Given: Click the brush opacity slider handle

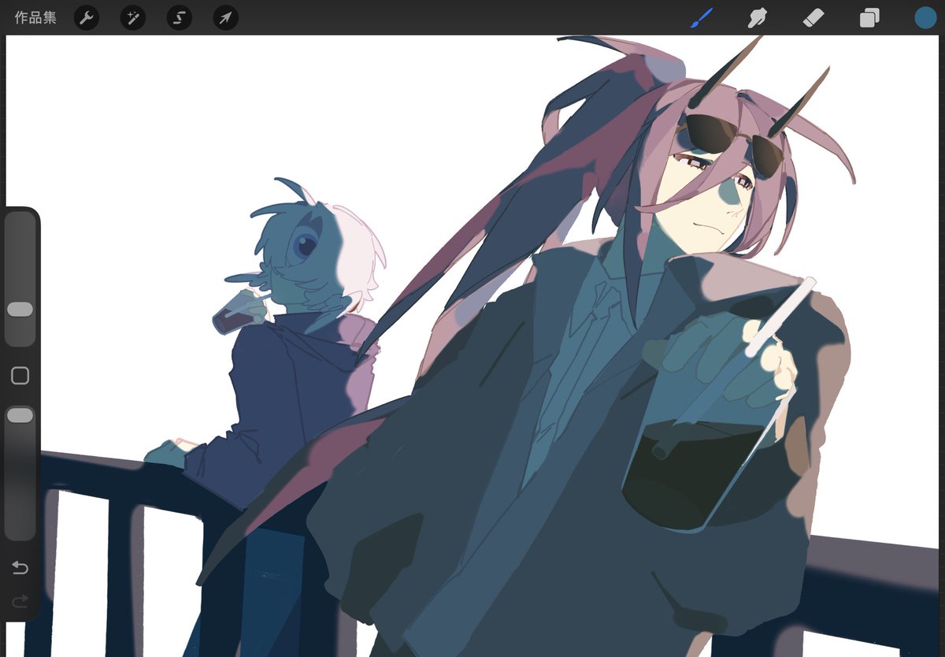Looking at the screenshot, I should coord(20,415).
